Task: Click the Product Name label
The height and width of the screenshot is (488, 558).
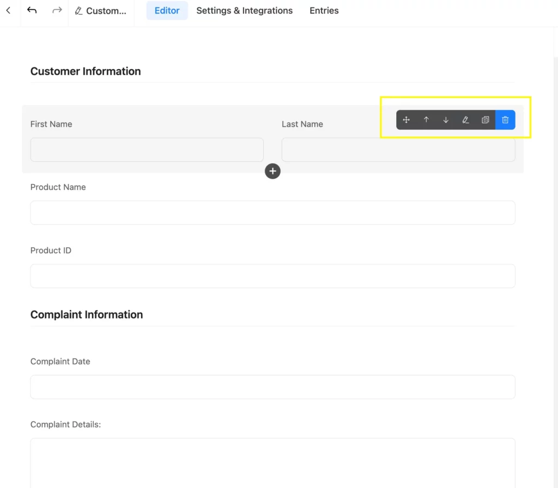Action: pos(58,187)
